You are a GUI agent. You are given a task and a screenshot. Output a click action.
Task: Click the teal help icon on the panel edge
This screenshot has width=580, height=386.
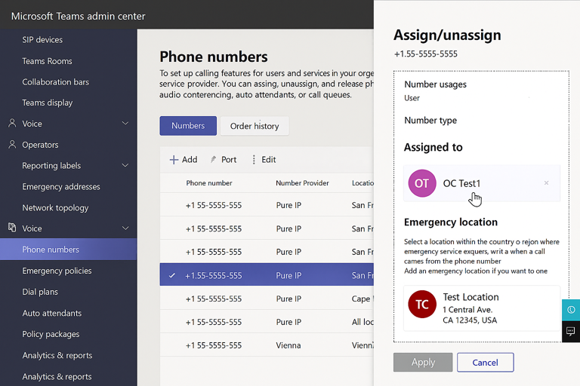coord(571,310)
